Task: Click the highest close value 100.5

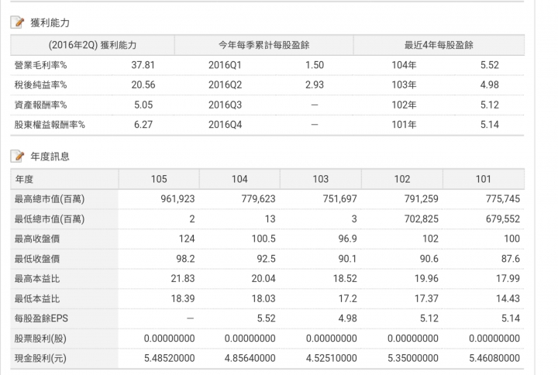Action: pos(263,239)
